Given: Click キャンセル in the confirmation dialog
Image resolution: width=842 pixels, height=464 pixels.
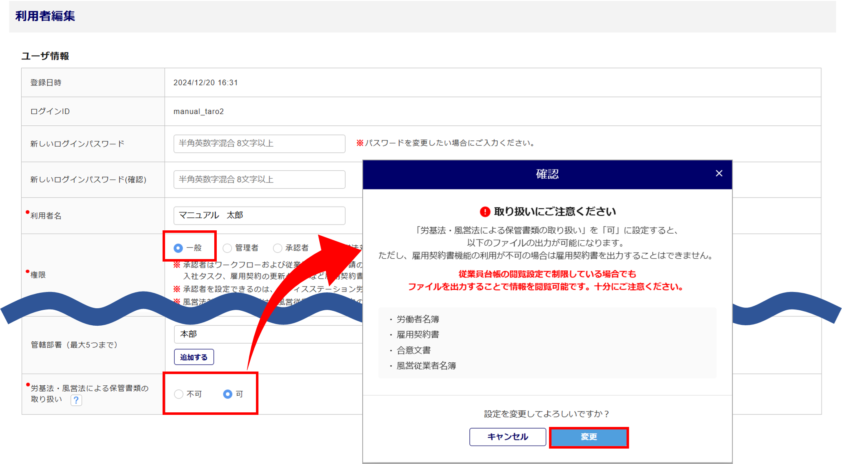Looking at the screenshot, I should point(507,437).
